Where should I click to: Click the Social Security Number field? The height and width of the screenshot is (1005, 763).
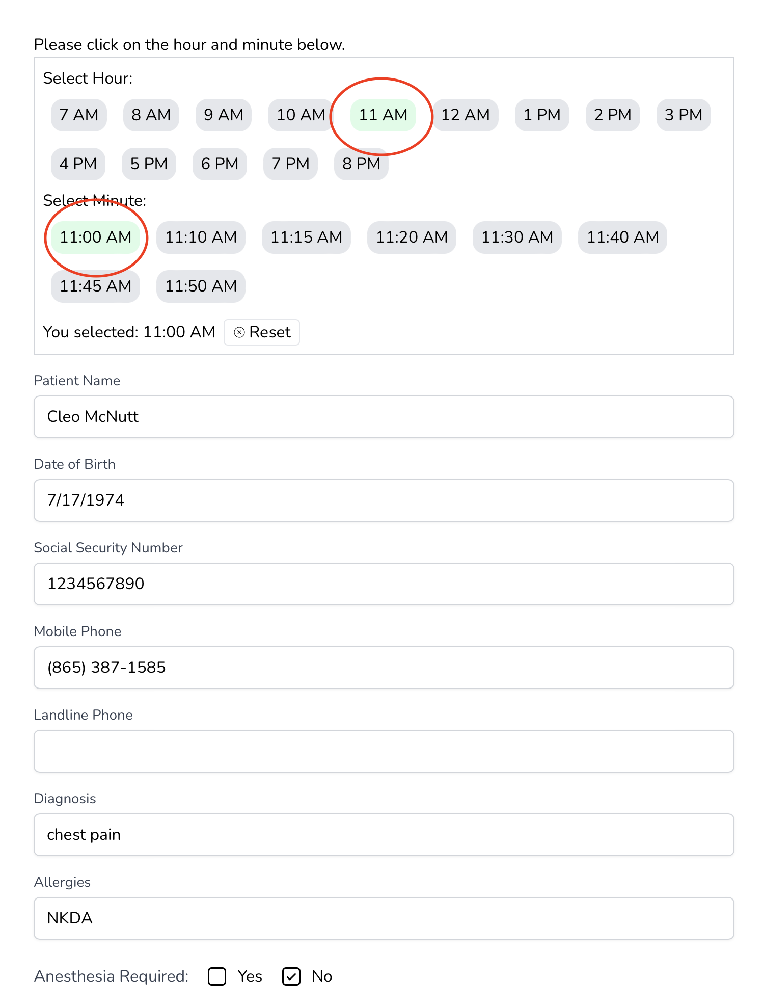(384, 584)
